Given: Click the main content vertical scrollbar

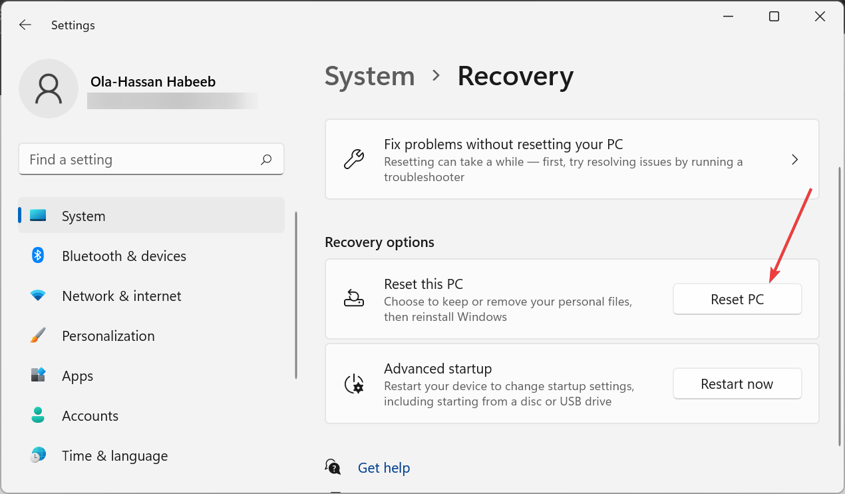Looking at the screenshot, I should 839,306.
